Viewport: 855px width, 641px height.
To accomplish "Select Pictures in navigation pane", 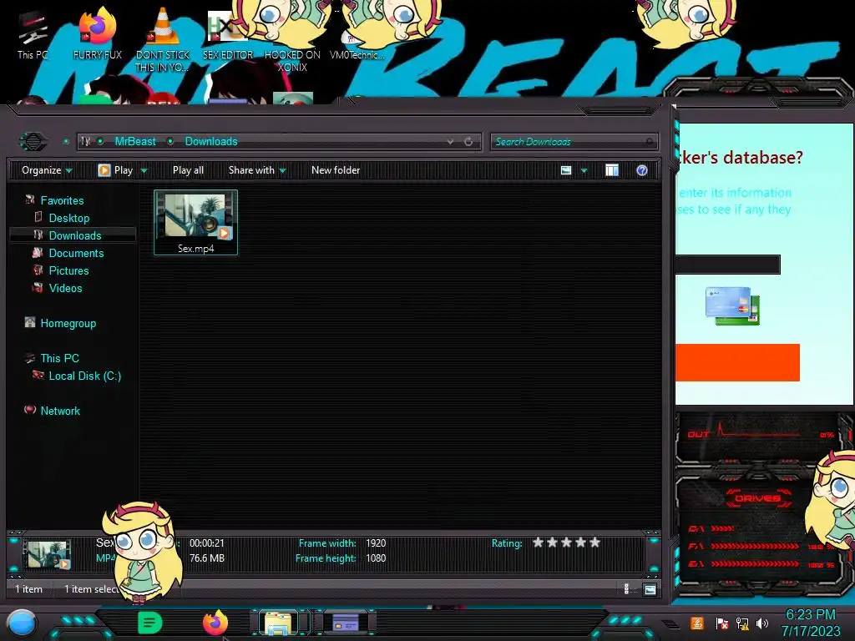I will point(68,270).
